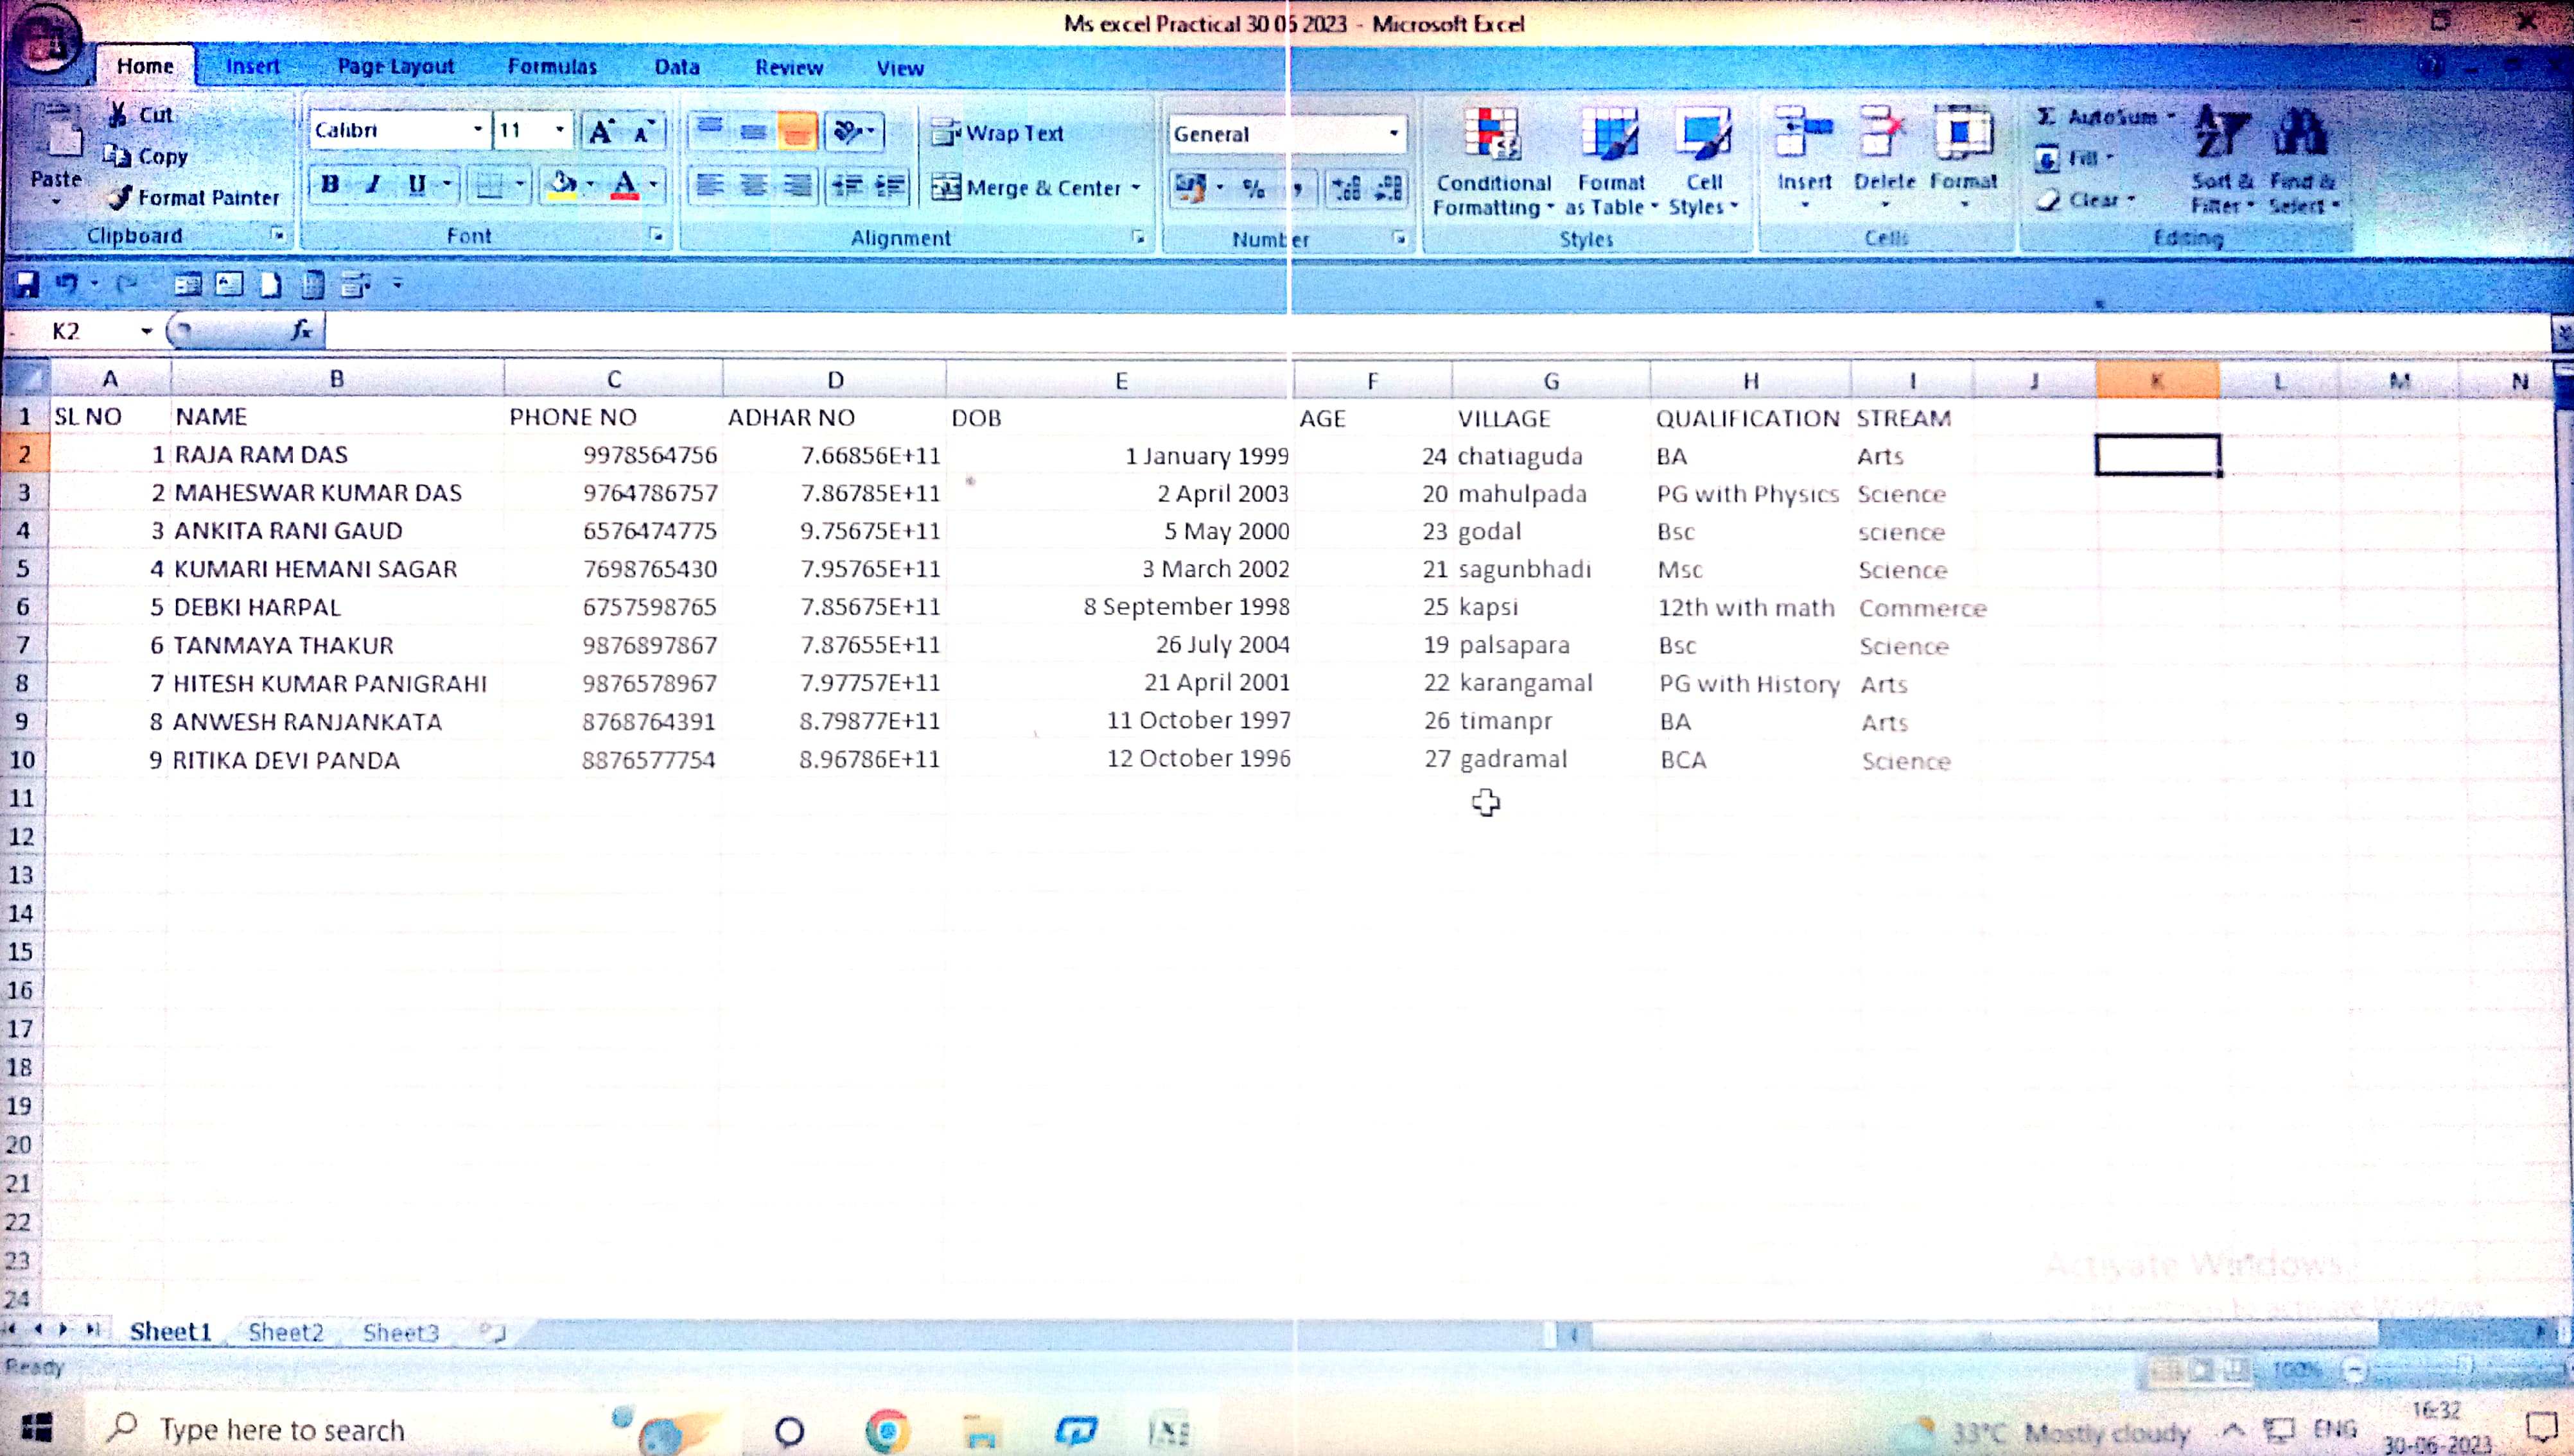Open the Sheet2 worksheet tab

pos(285,1332)
